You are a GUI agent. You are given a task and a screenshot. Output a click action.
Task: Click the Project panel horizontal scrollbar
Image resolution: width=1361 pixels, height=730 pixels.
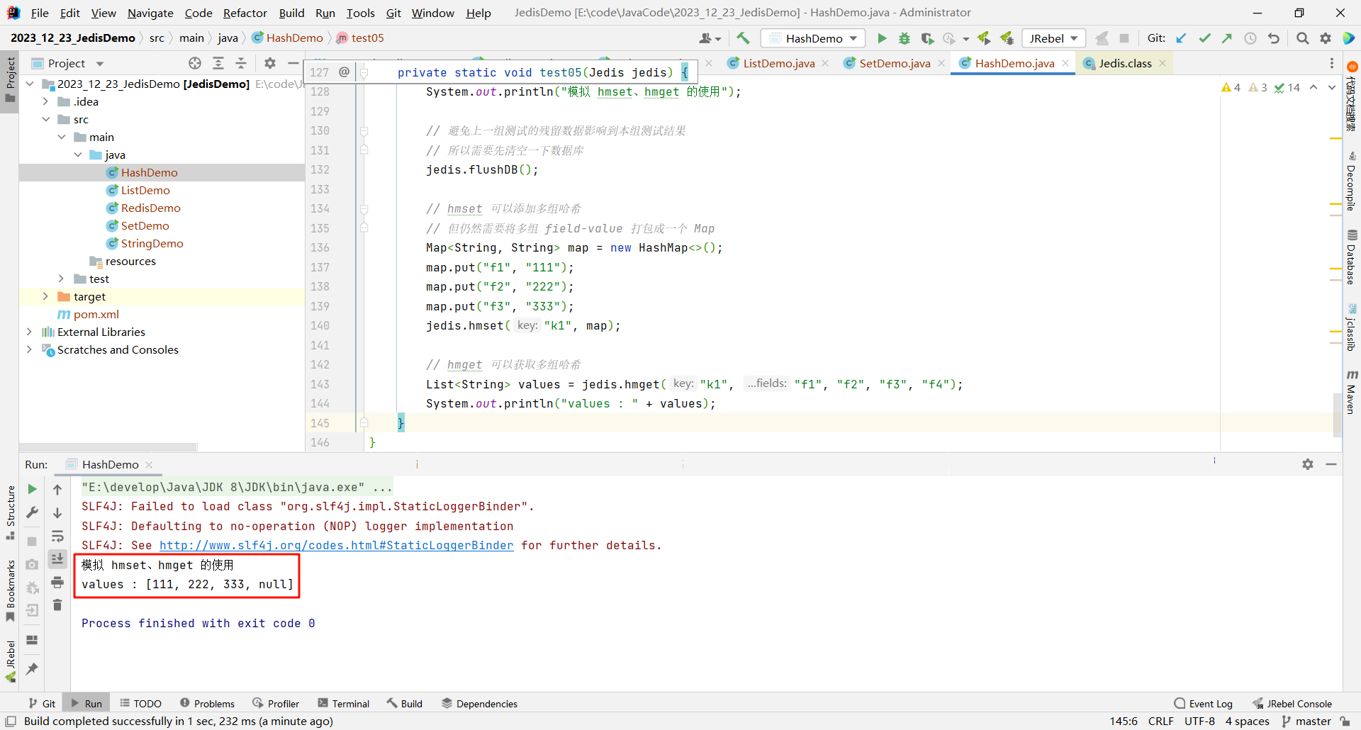[108, 447]
